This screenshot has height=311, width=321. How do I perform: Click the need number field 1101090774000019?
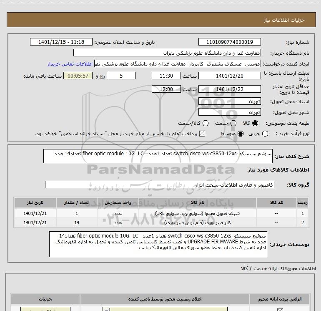coord(229,42)
